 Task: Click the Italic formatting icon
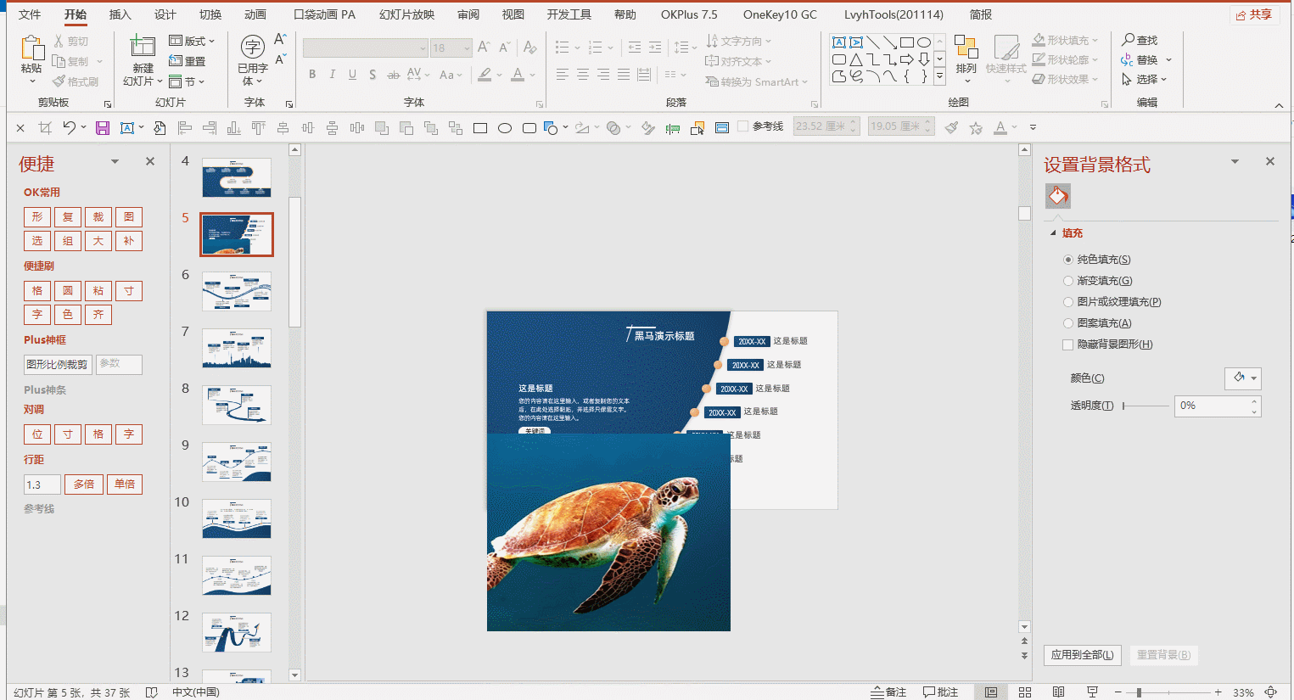click(333, 75)
